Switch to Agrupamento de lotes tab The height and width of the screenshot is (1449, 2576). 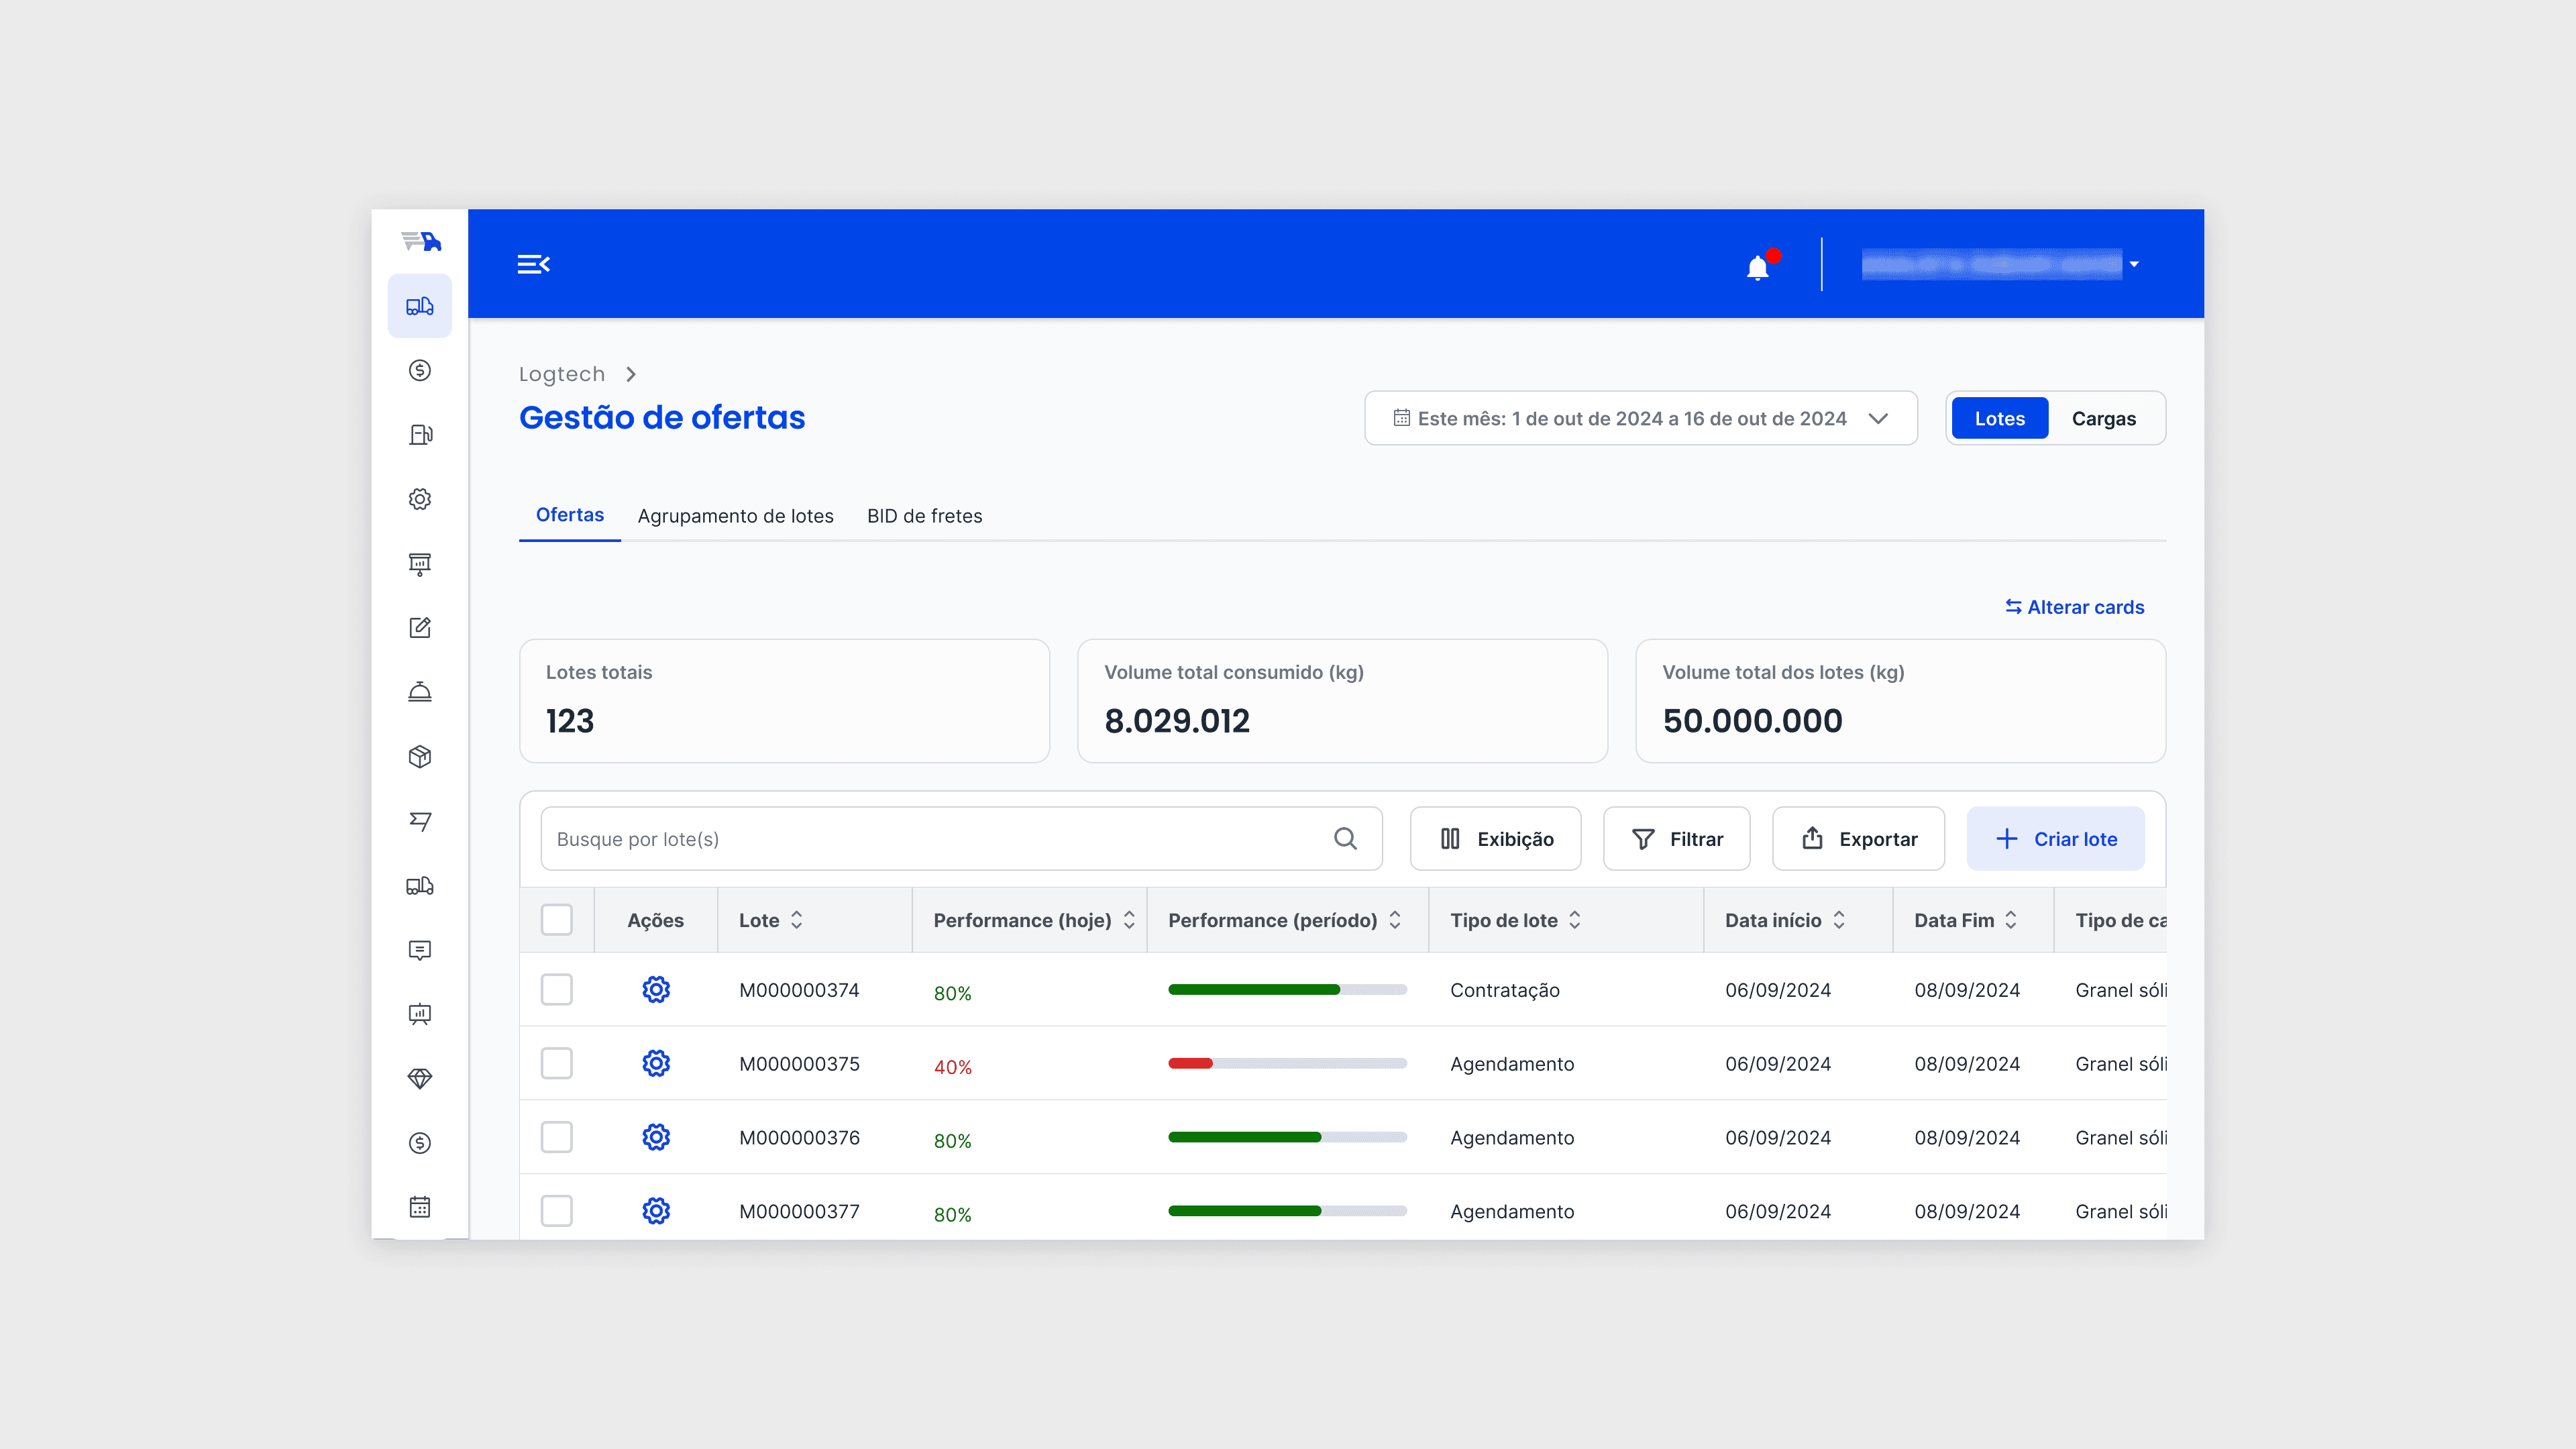(735, 516)
